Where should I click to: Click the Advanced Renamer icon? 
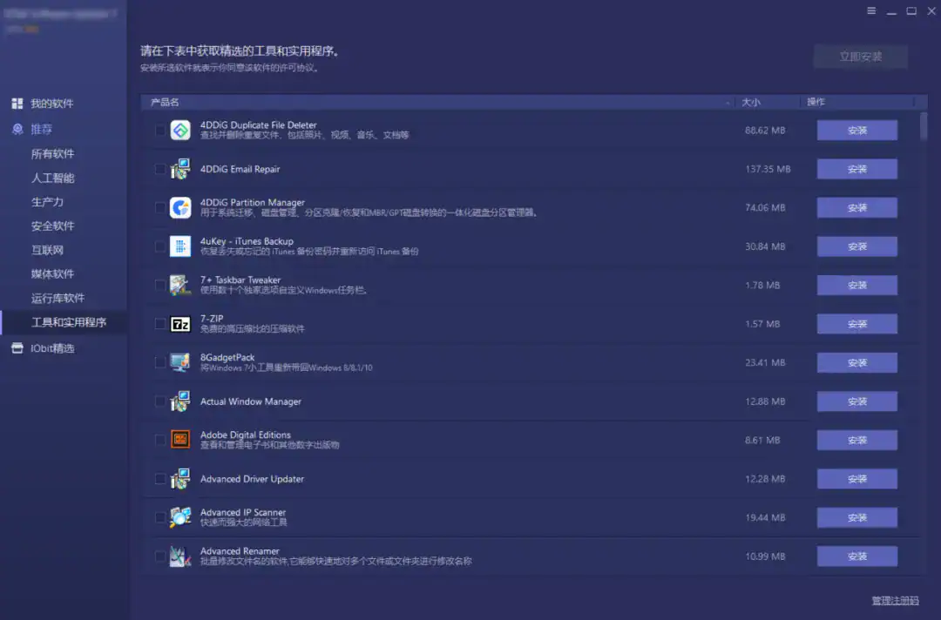pyautogui.click(x=180, y=556)
